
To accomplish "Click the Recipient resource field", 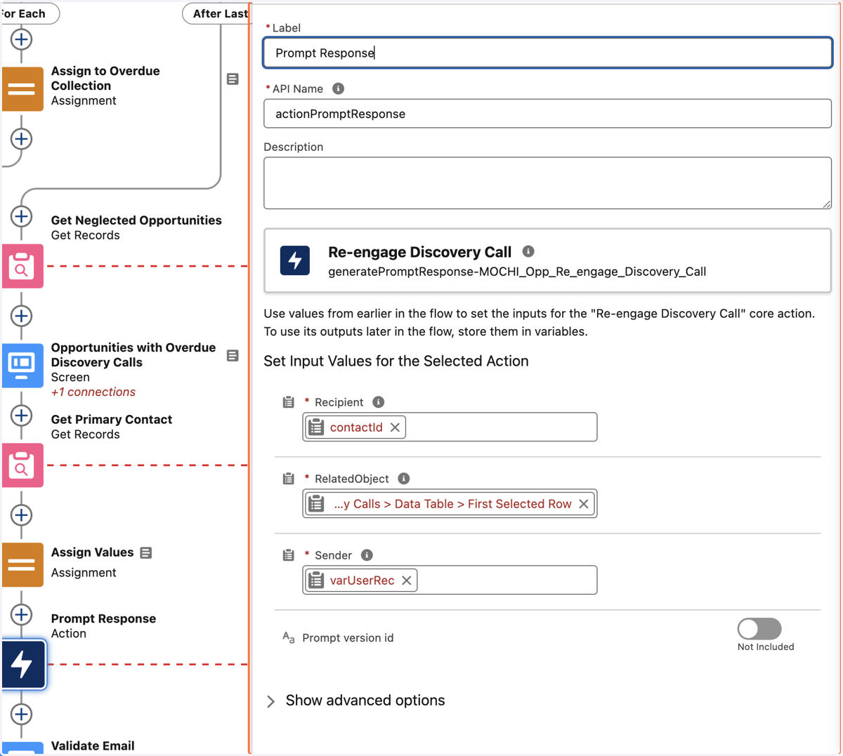I will pyautogui.click(x=450, y=427).
